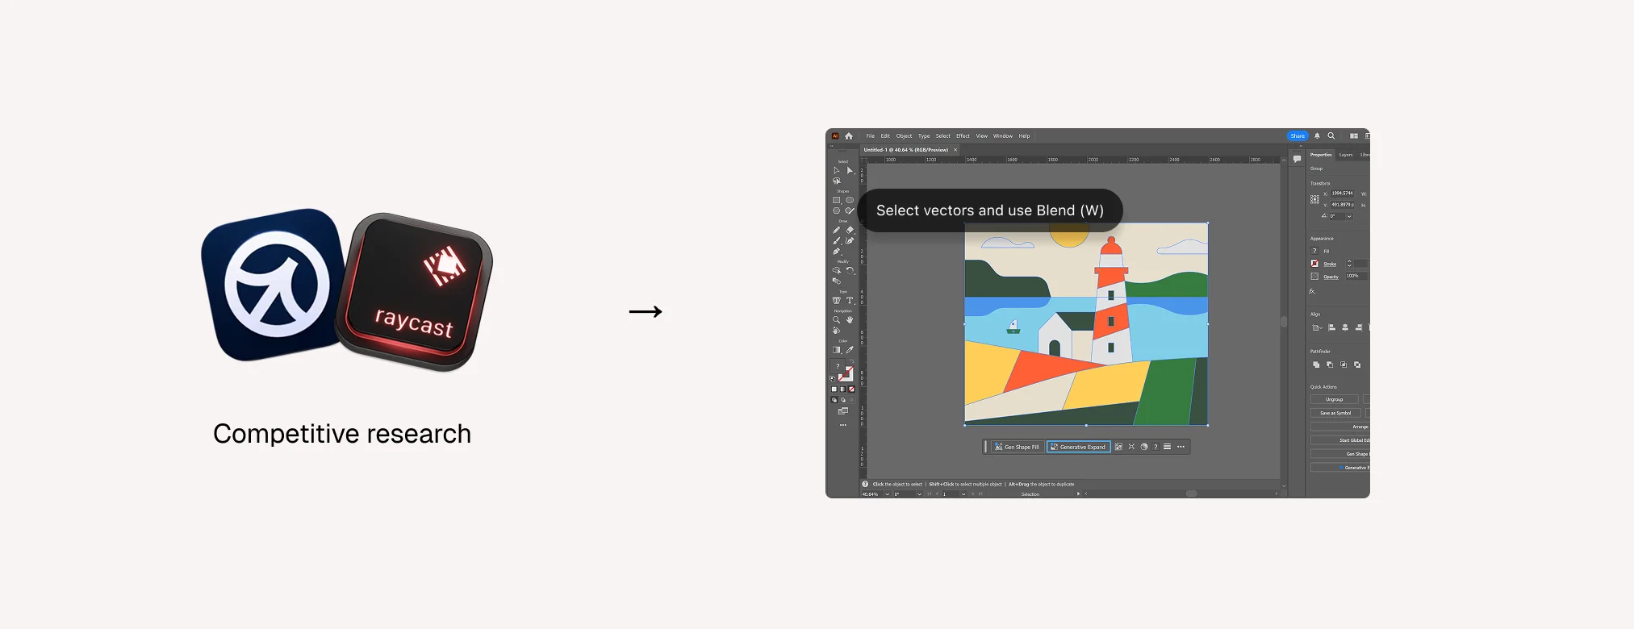Open the Stroke link in Appearance
The image size is (1634, 629).
pos(1330,265)
